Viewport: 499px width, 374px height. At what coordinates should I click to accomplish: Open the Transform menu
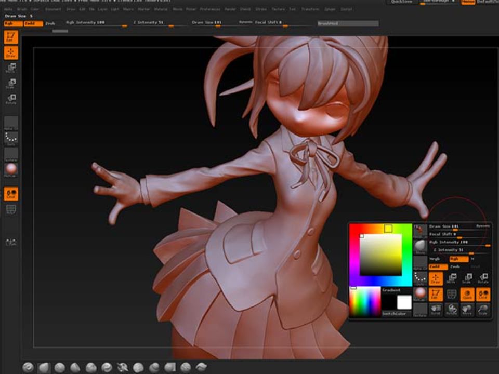(310, 9)
